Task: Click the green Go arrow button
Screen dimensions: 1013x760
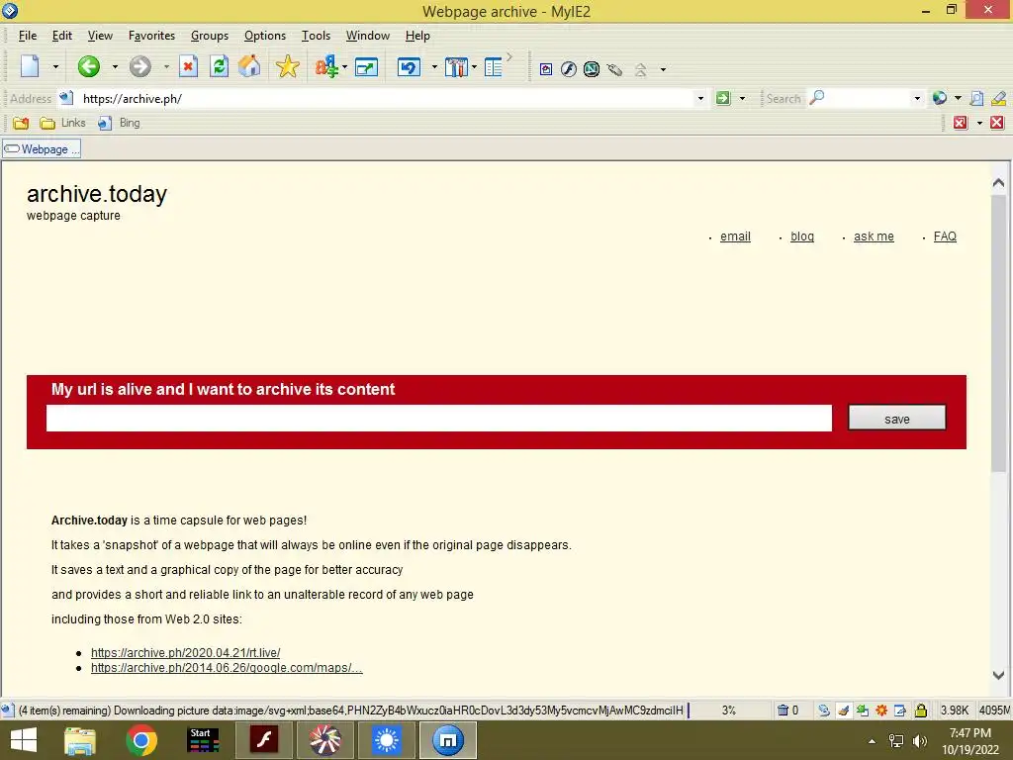Action: click(x=723, y=98)
